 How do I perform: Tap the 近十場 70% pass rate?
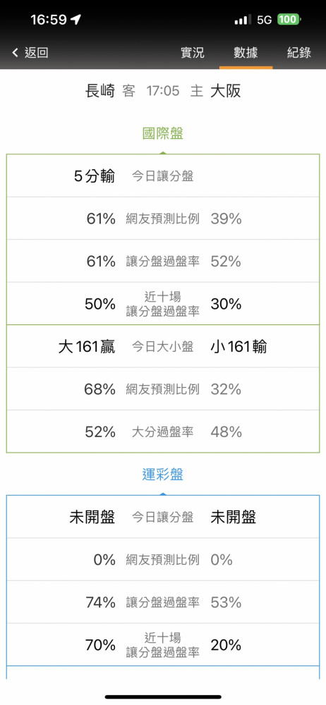(100, 646)
